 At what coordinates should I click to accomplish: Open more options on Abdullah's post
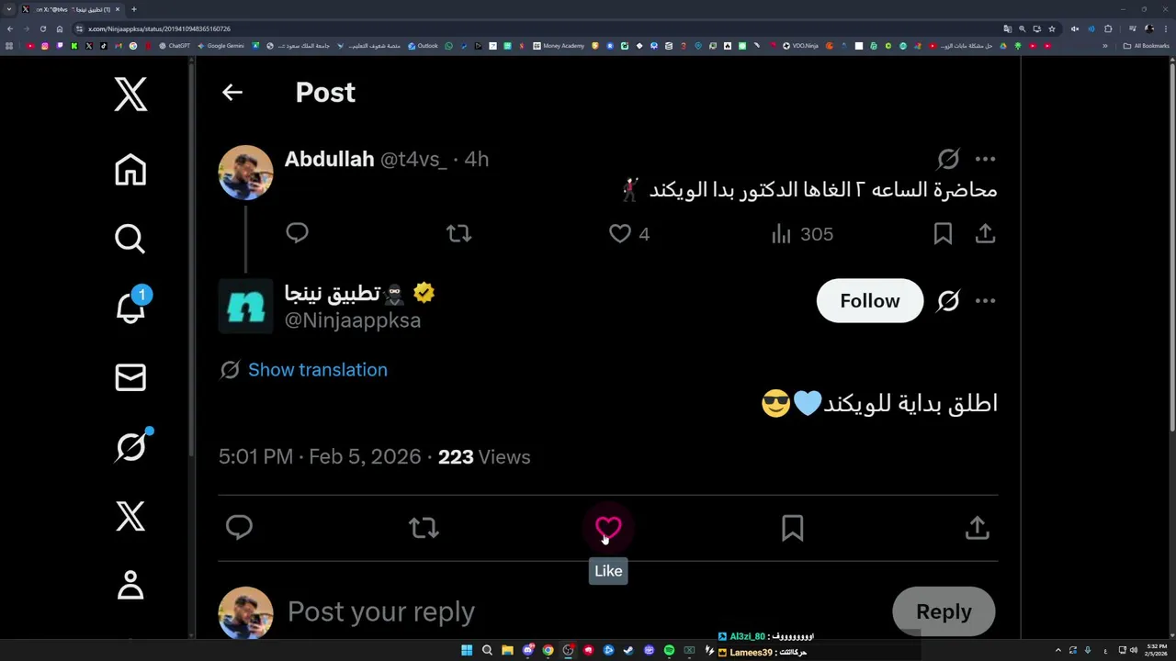coord(985,159)
